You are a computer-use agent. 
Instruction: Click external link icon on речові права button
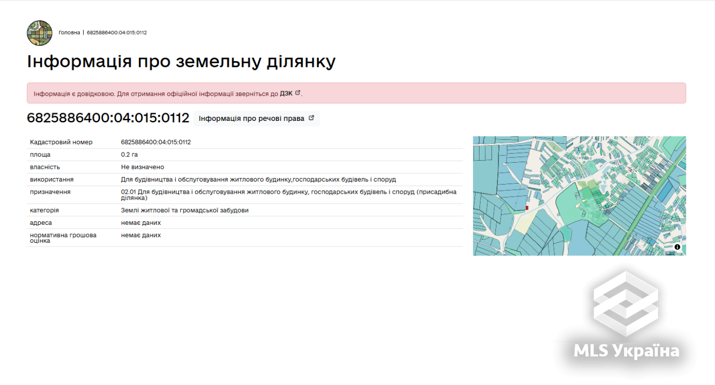pos(312,118)
